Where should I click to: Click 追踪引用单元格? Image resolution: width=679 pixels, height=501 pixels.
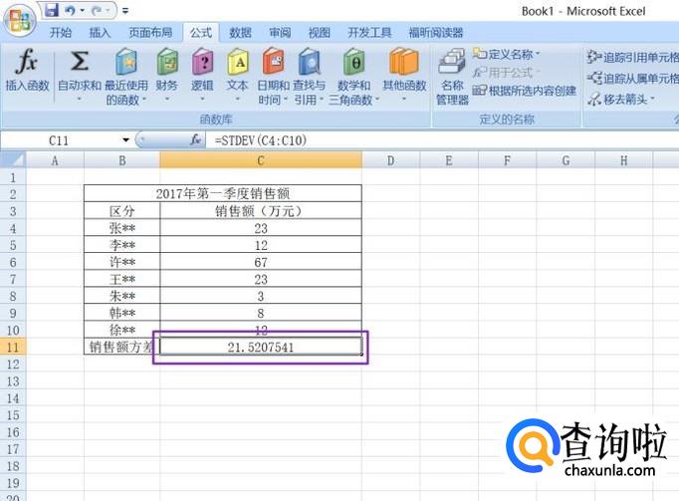point(632,57)
